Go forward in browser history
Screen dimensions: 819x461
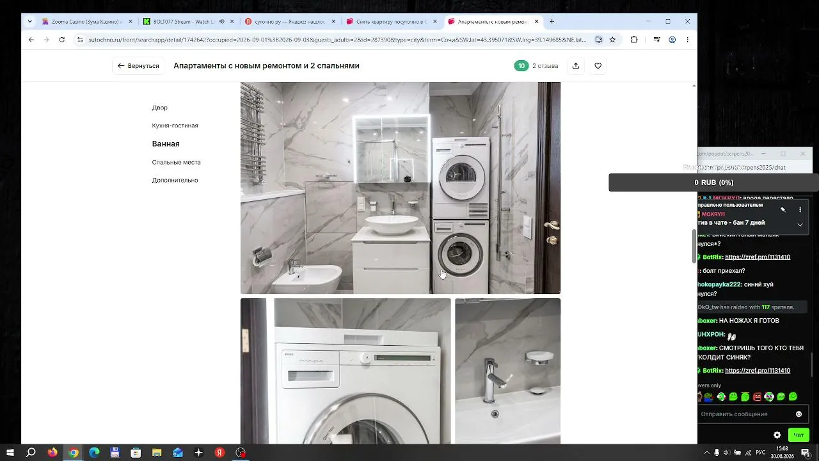click(x=46, y=40)
